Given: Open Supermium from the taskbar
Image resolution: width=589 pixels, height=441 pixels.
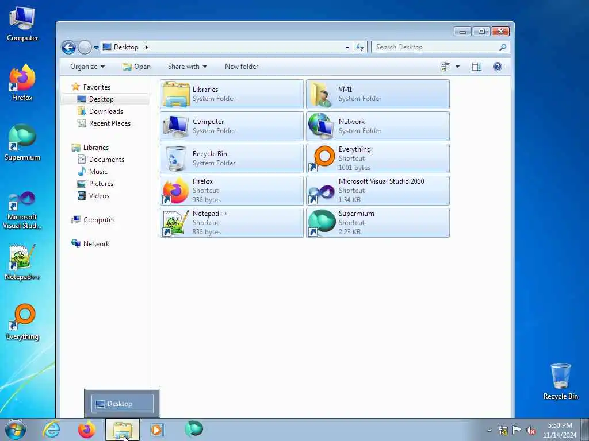Looking at the screenshot, I should 194,430.
